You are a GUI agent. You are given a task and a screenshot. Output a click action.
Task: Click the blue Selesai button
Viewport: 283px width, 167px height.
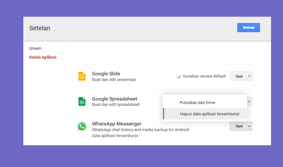click(x=249, y=28)
